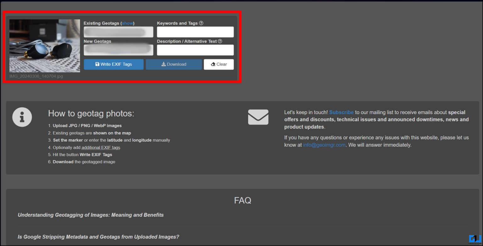Focus the Keywords and Tags input field
This screenshot has height=246, width=483.
click(195, 32)
